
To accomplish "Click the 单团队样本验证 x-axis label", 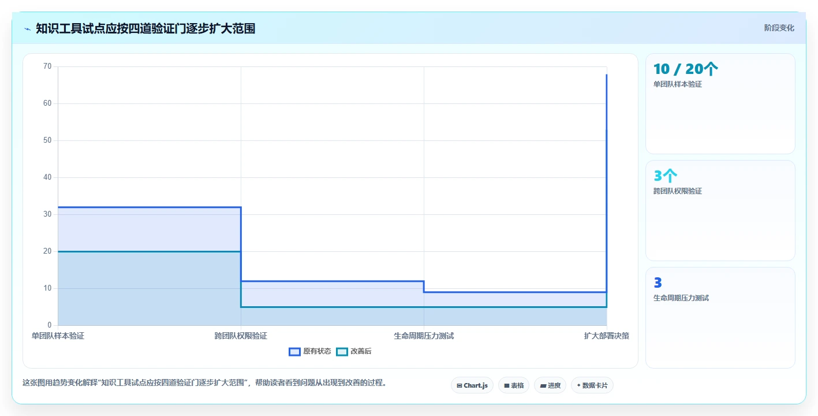I will click(58, 336).
